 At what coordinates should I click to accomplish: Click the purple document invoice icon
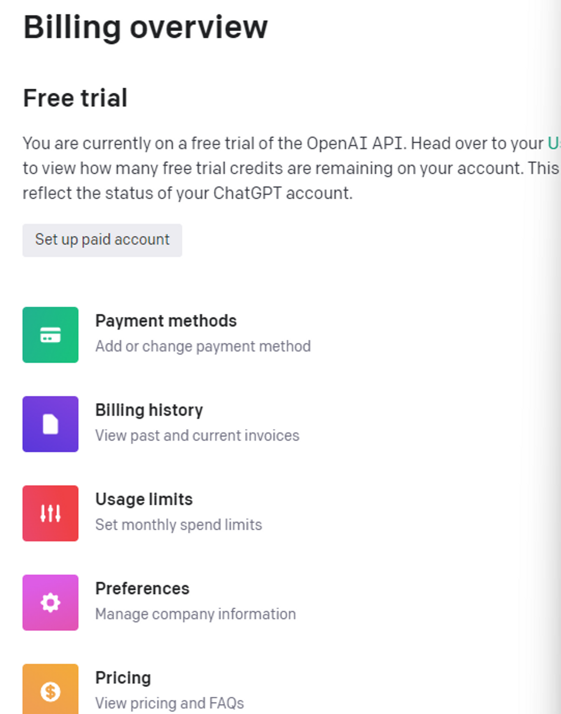[50, 424]
